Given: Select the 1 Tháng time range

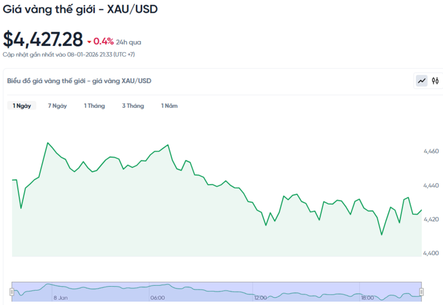Looking at the screenshot, I should 94,106.
